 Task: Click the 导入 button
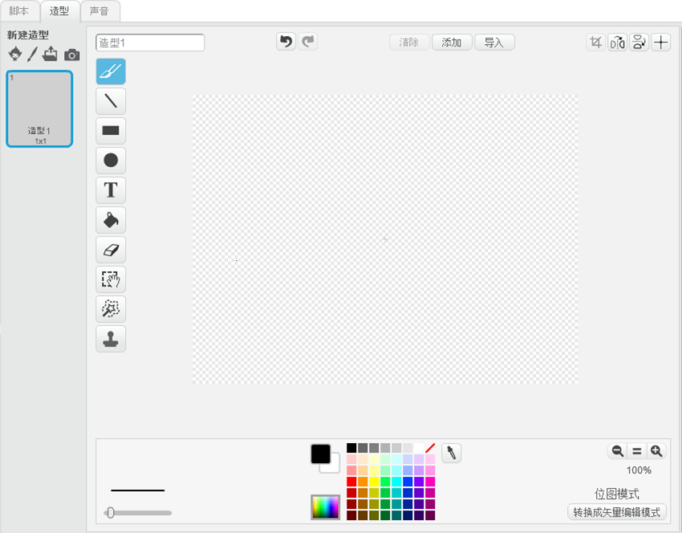pyautogui.click(x=494, y=43)
